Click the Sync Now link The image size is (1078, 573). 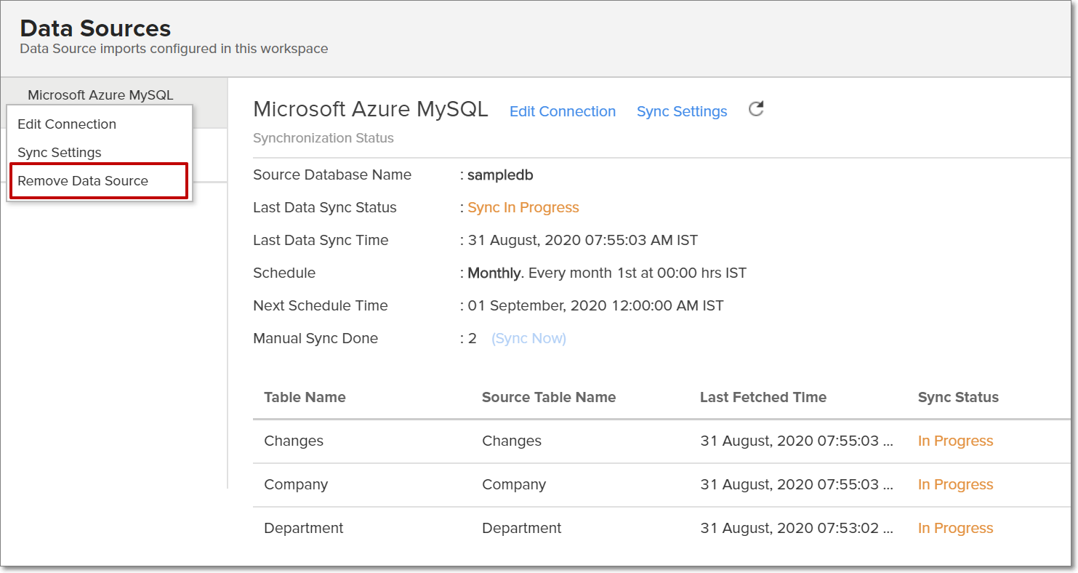click(x=528, y=337)
